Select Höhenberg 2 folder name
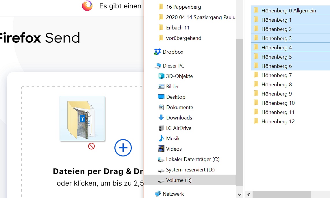The height and width of the screenshot is (198, 330). tap(277, 29)
